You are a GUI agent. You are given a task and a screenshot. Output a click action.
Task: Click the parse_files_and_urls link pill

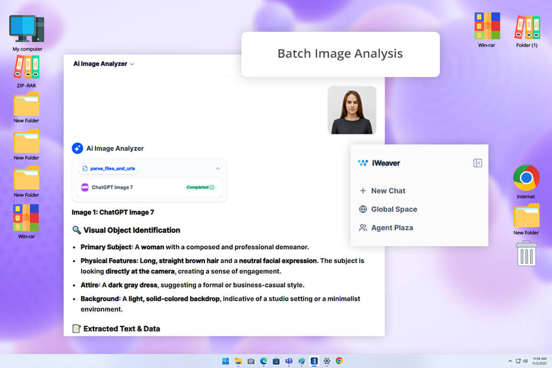click(x=109, y=169)
